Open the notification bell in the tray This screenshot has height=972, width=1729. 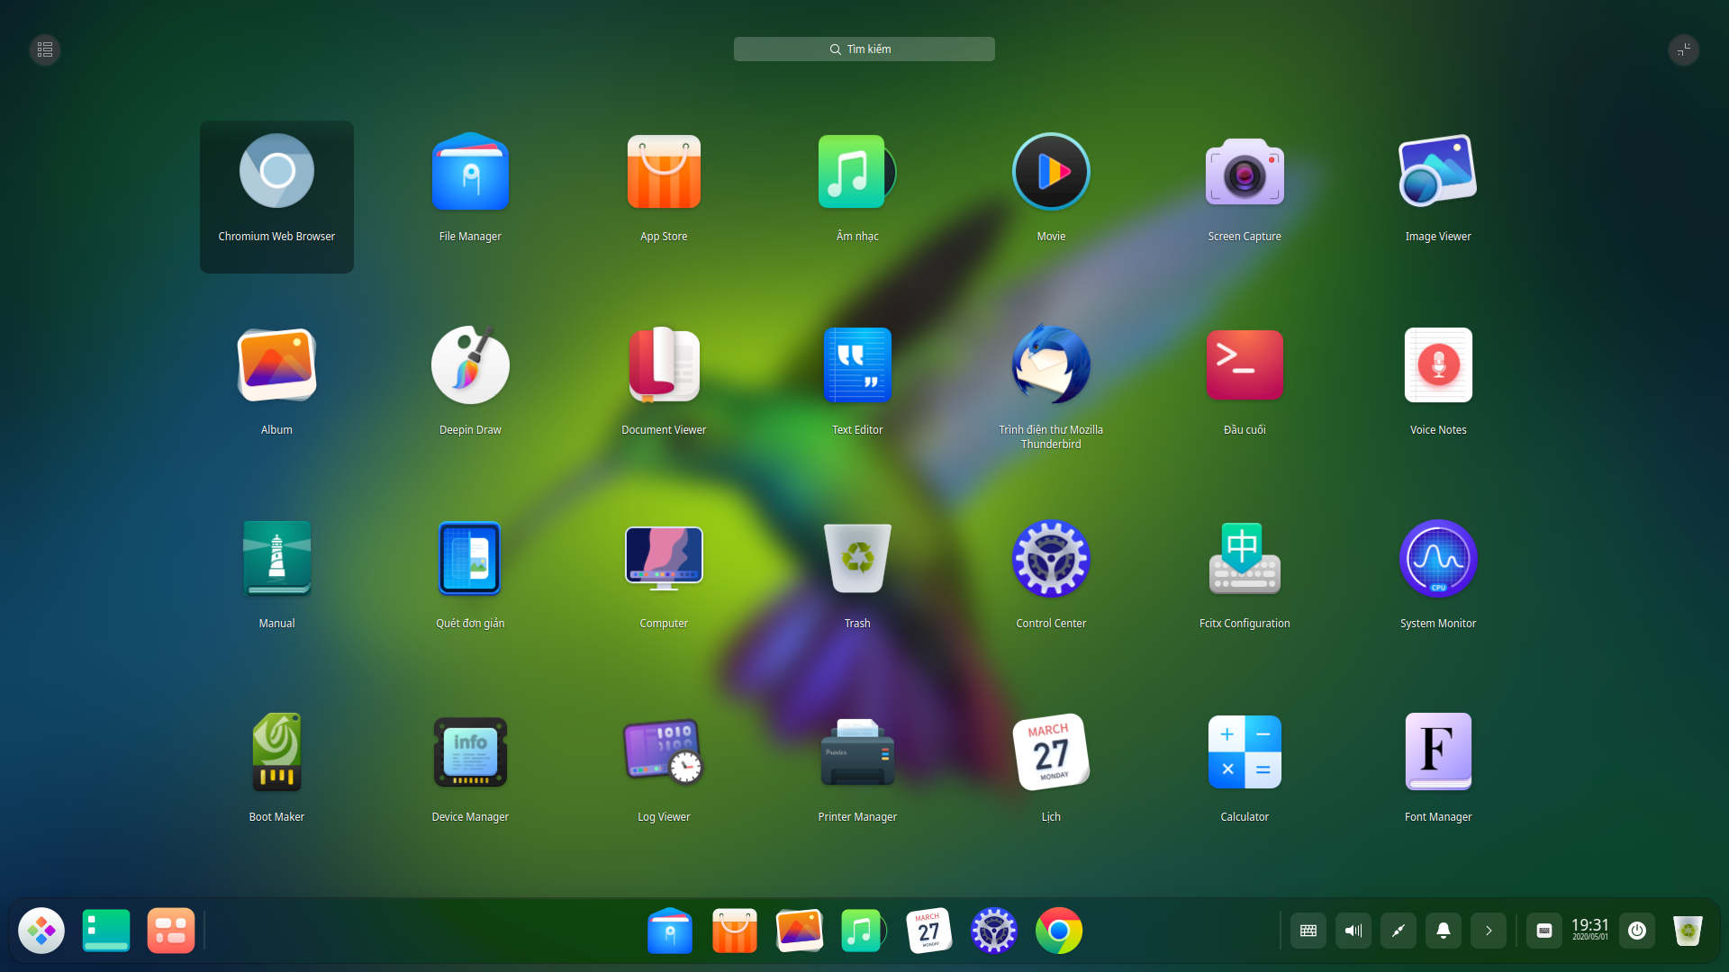[1444, 931]
